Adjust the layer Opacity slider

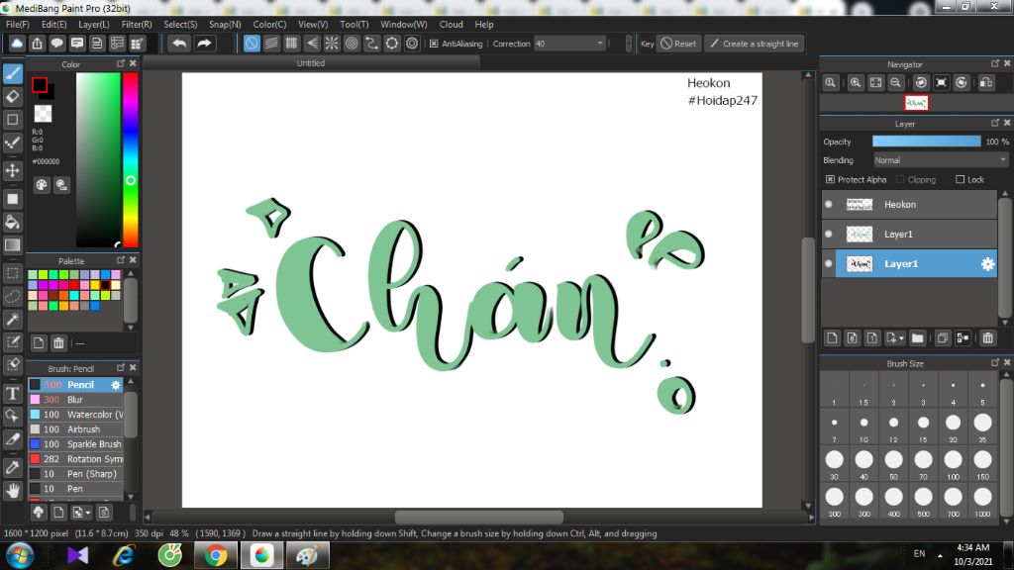click(926, 142)
